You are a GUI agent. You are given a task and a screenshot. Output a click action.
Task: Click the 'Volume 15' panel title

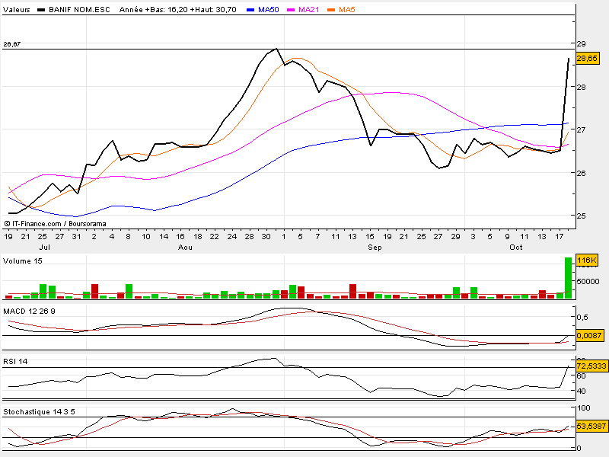[23, 261]
